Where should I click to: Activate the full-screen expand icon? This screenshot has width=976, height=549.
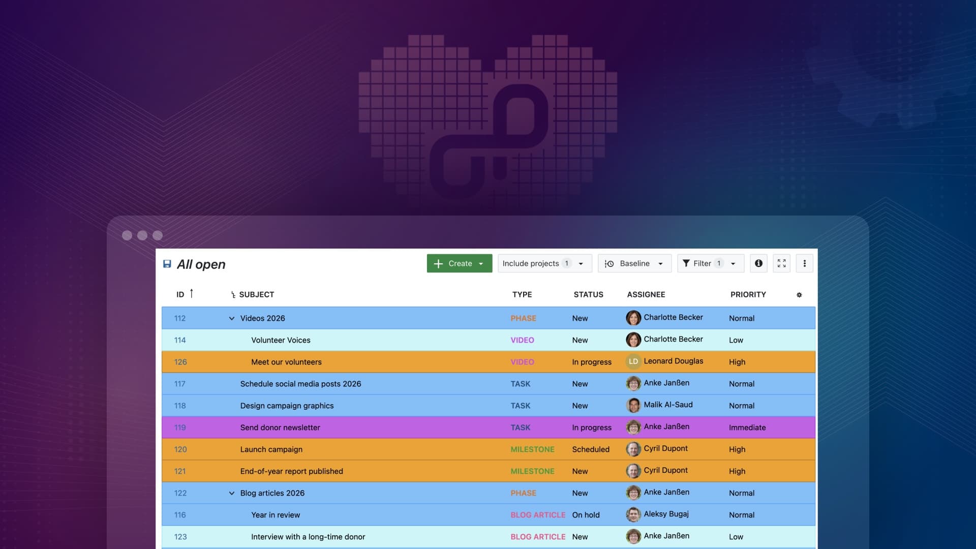pyautogui.click(x=781, y=263)
